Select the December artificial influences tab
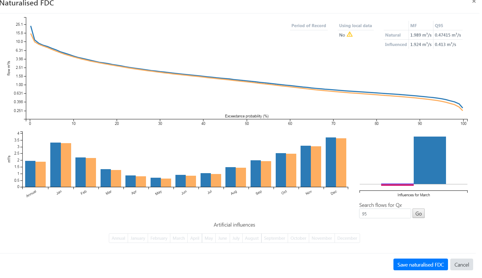482x278 pixels. coord(347,238)
